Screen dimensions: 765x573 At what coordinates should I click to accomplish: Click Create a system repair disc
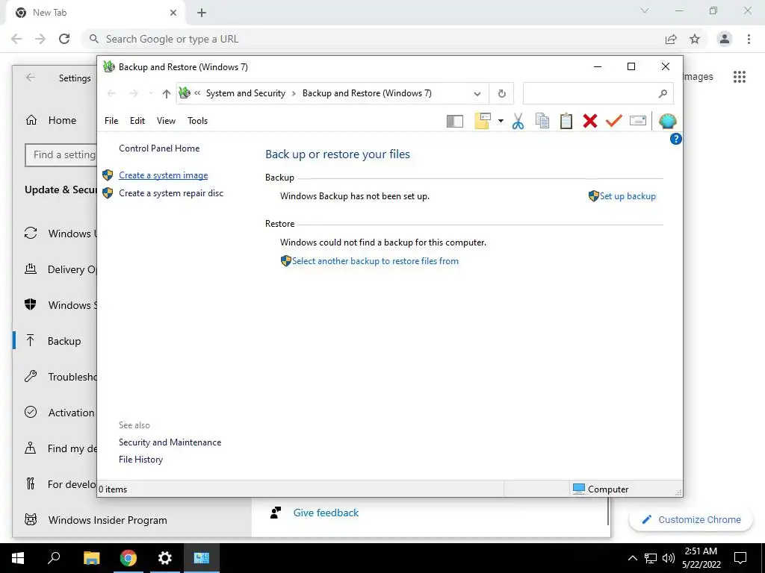171,193
